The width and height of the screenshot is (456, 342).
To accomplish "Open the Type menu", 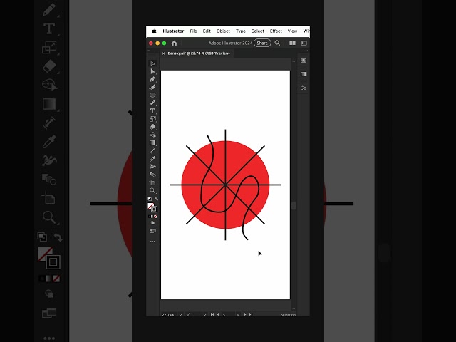I will (241, 31).
